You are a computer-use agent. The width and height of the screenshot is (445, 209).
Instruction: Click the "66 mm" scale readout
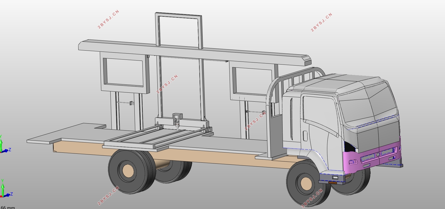[8, 207]
